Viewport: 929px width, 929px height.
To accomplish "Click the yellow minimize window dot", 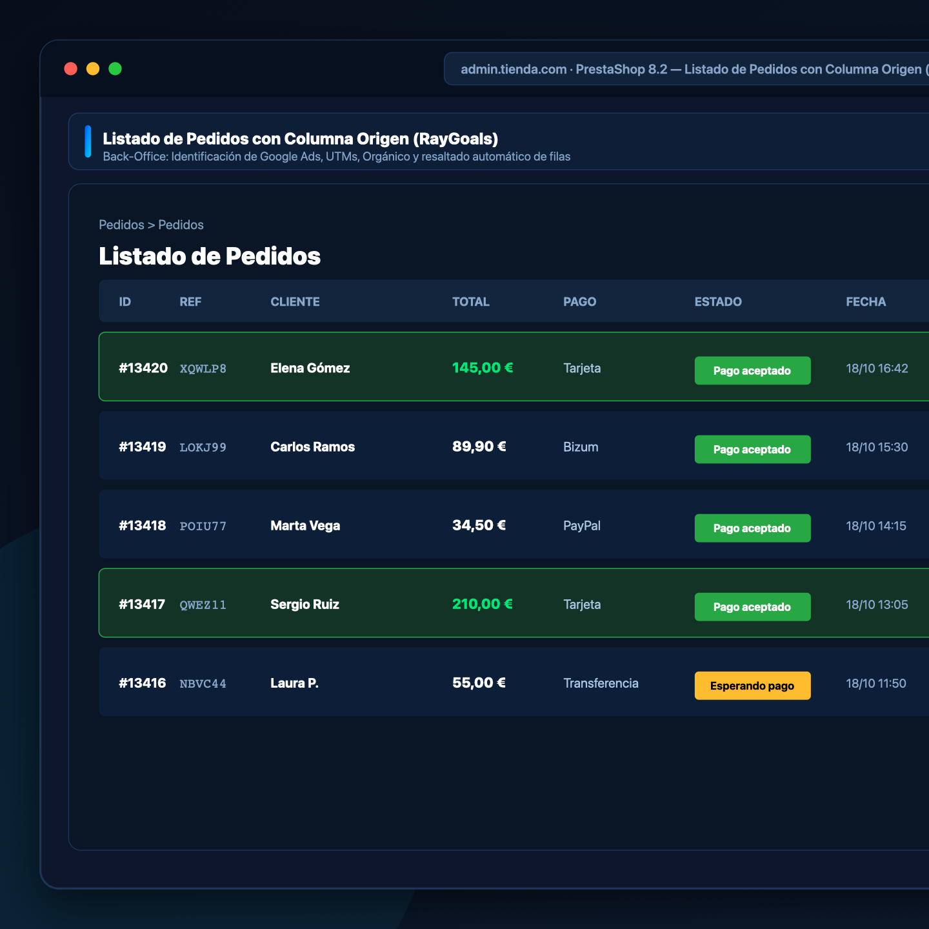I will [x=93, y=69].
